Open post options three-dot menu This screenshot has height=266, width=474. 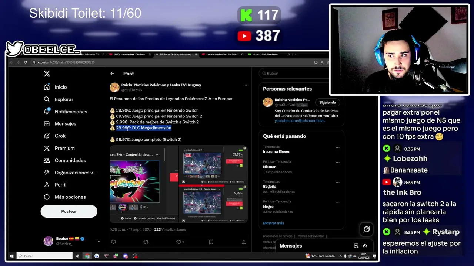point(245,85)
